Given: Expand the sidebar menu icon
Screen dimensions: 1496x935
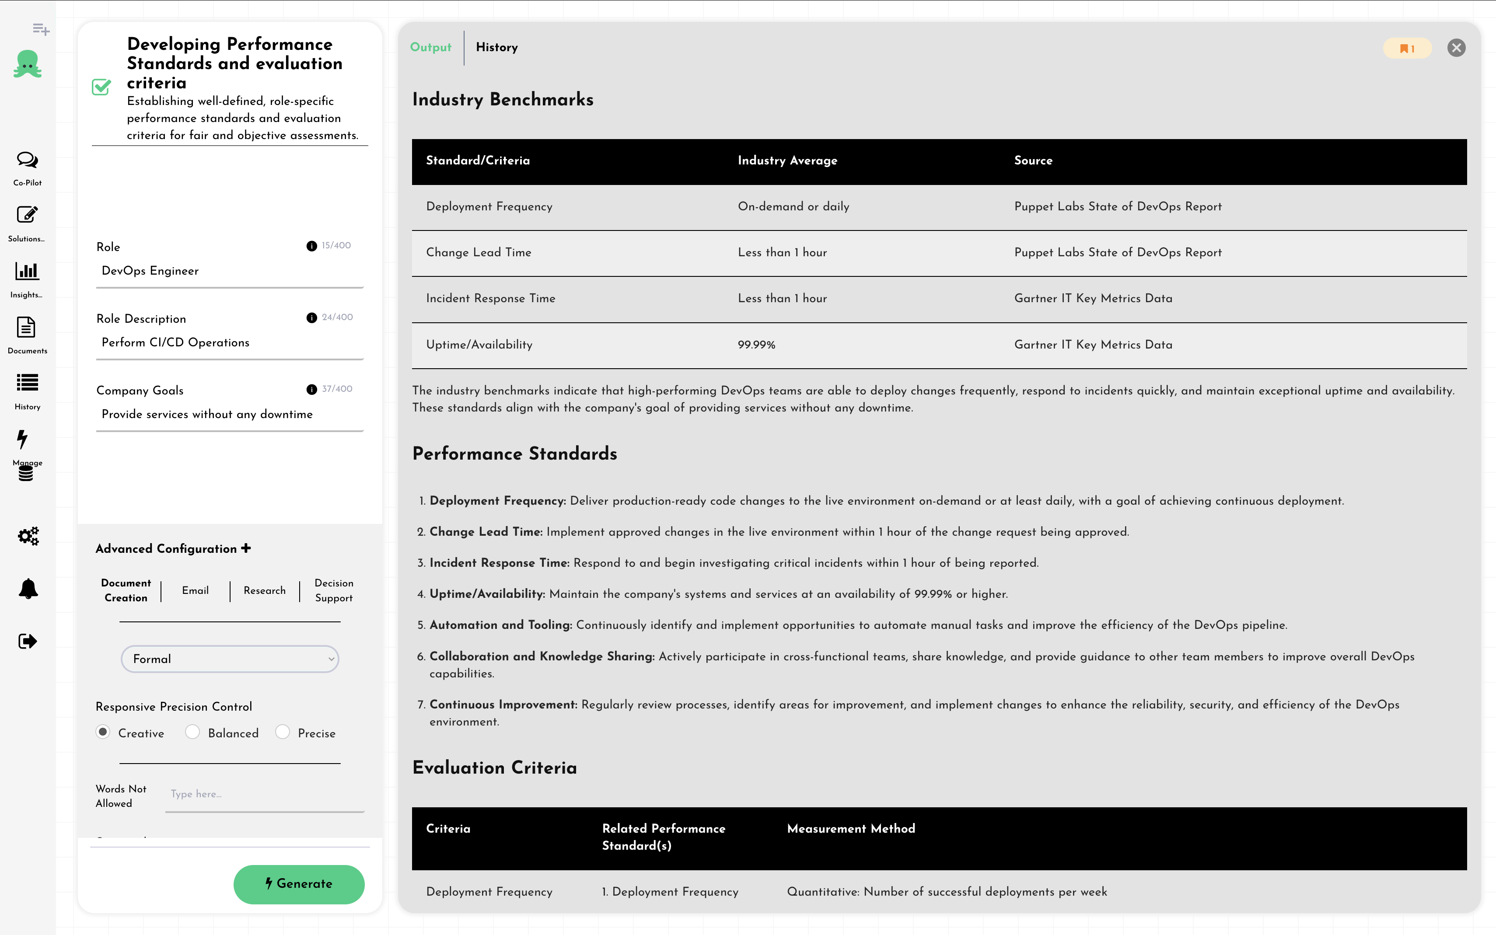Looking at the screenshot, I should 41,29.
